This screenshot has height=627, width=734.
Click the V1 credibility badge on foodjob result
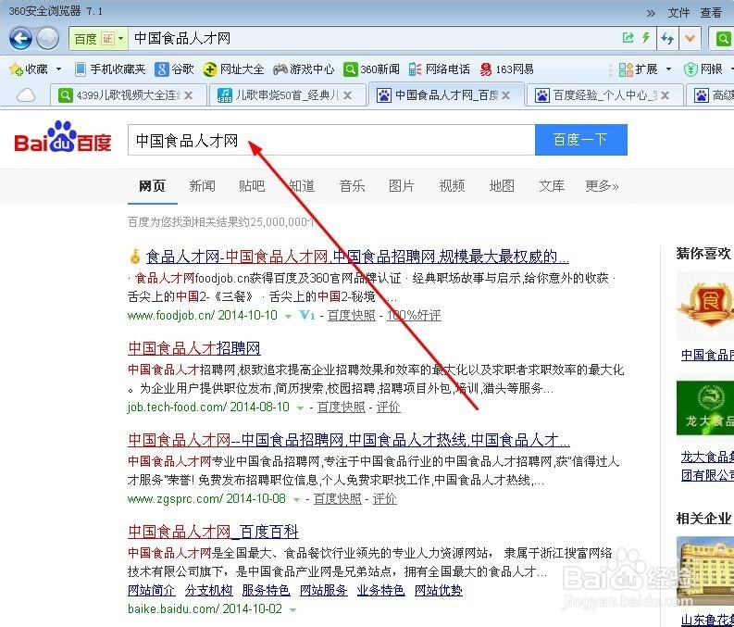[x=307, y=315]
